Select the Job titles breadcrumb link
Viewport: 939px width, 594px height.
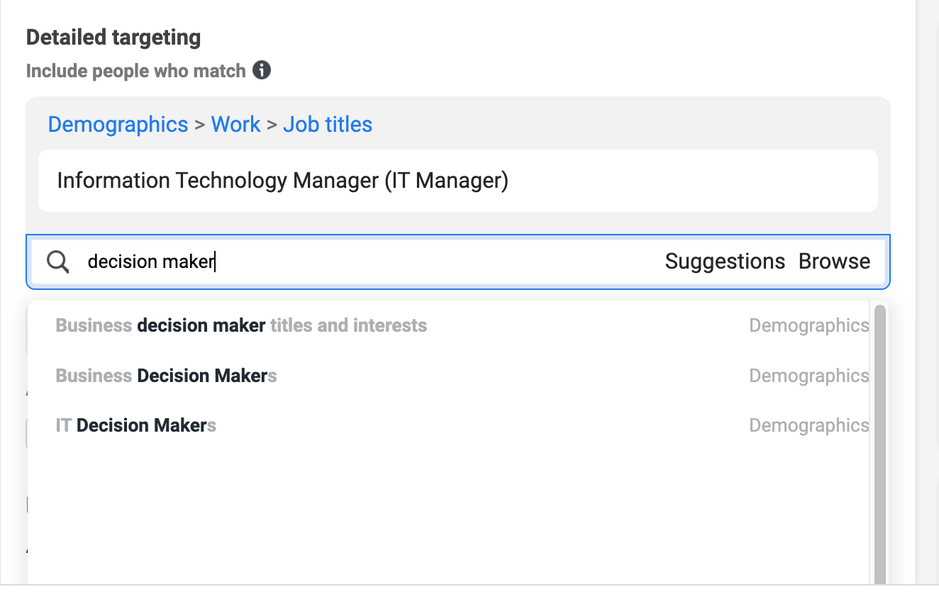click(x=327, y=125)
